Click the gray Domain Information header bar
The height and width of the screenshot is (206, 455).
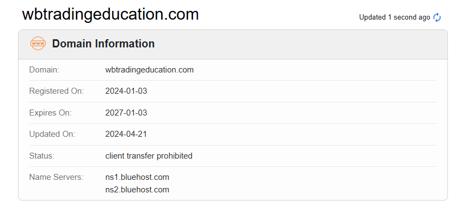point(233,45)
